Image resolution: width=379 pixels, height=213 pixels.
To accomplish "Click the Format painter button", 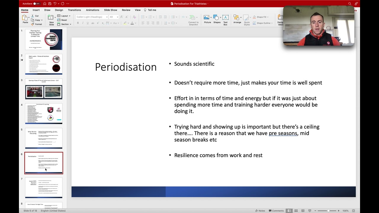I will [36, 24].
